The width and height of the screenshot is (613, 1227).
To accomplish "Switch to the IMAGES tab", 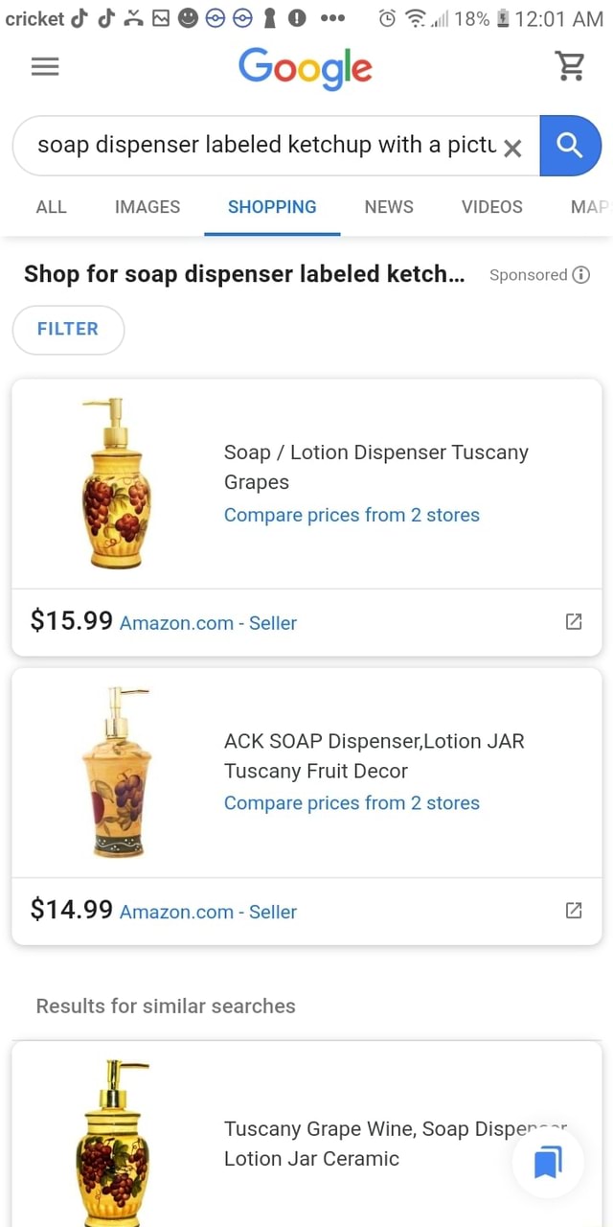I will pos(147,207).
